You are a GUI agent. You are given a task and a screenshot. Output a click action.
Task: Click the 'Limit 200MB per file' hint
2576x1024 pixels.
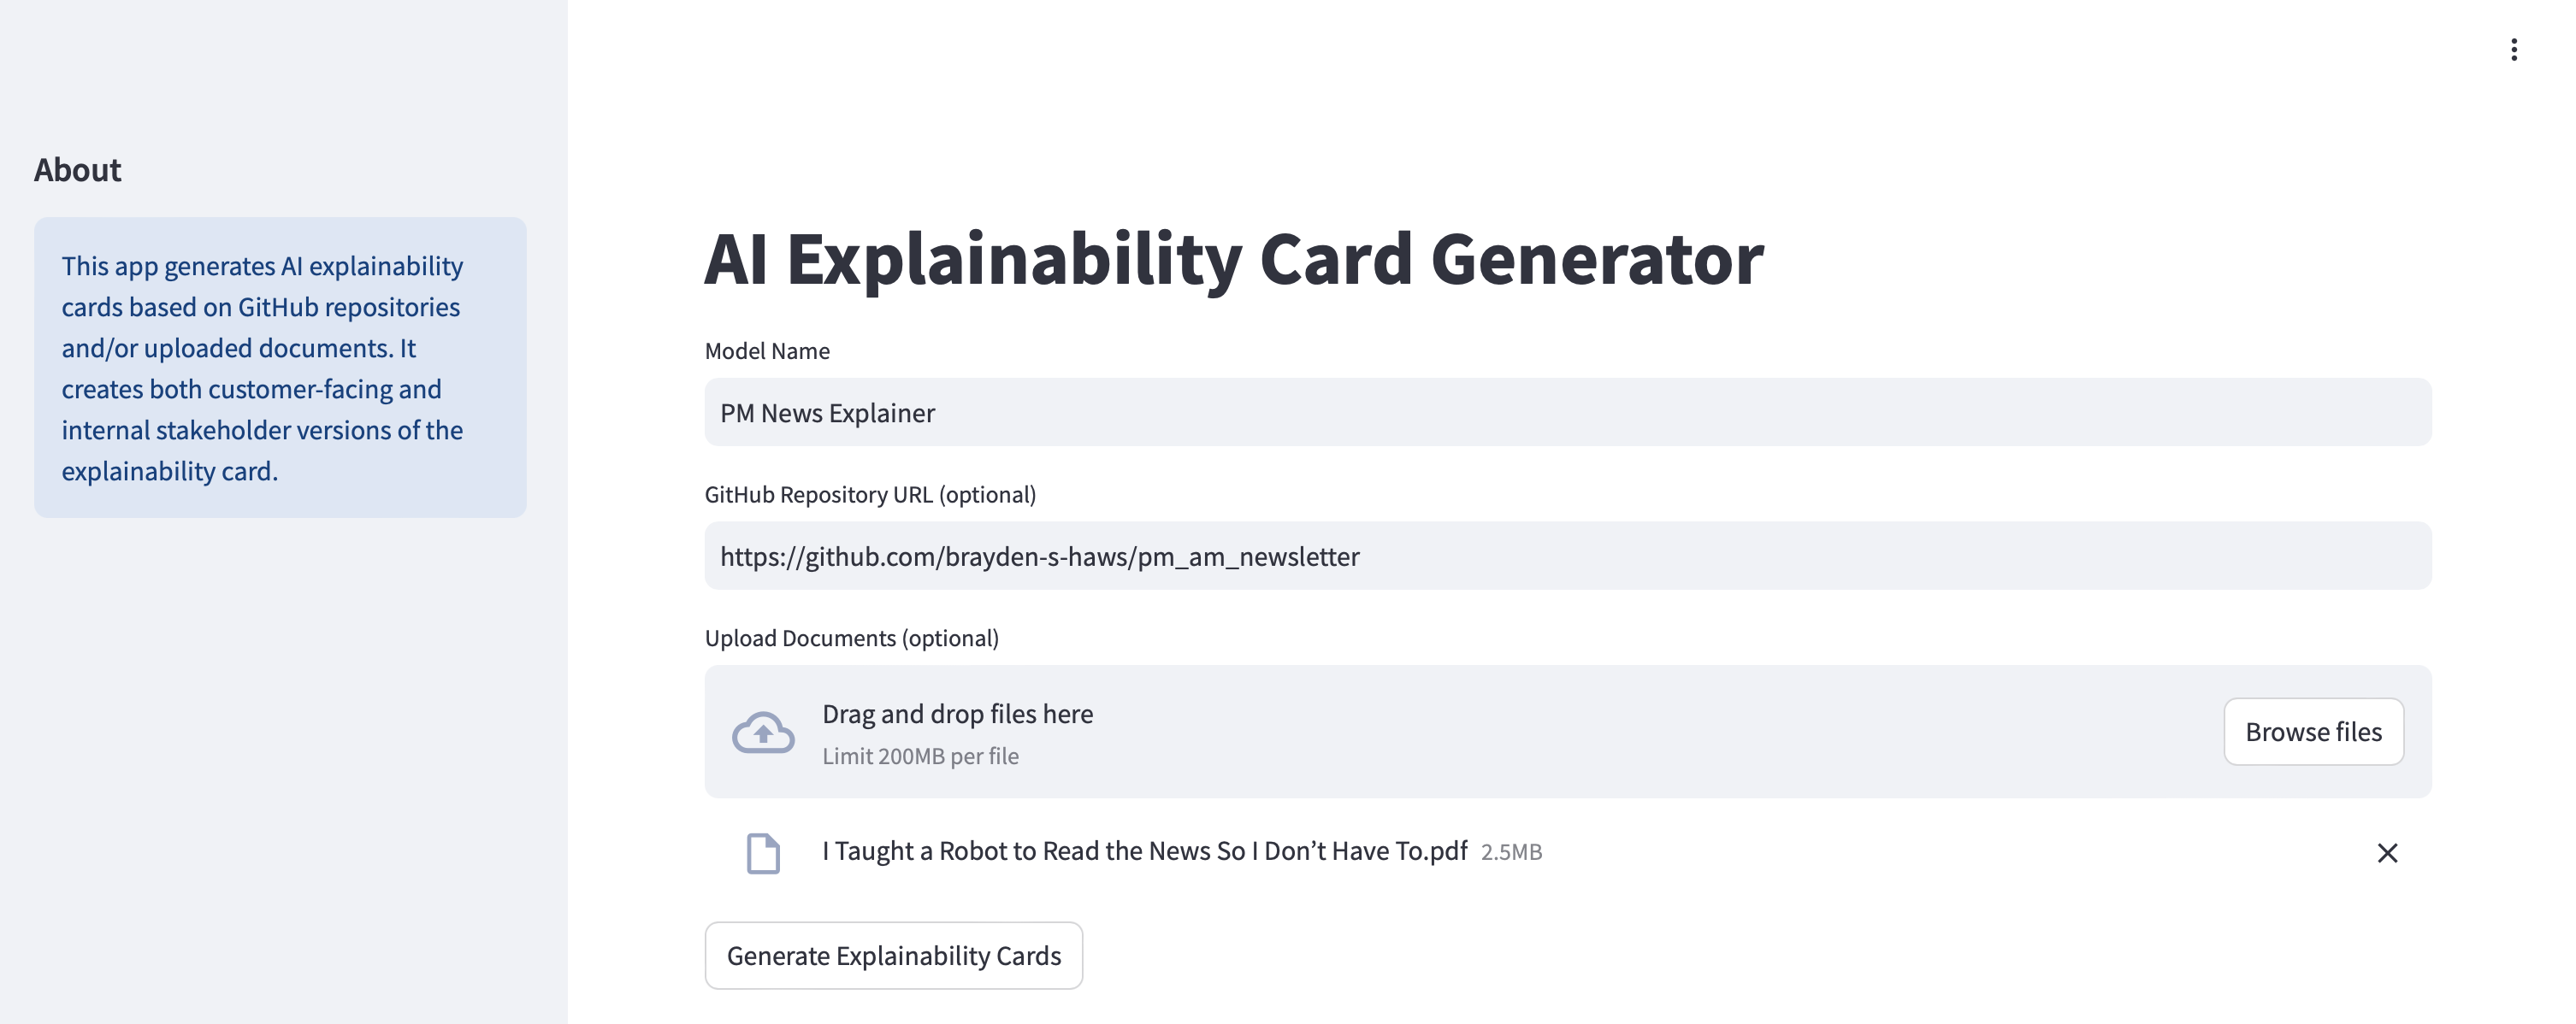click(920, 756)
